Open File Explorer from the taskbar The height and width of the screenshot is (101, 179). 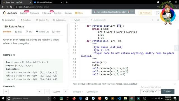pyautogui.click(x=125, y=98)
